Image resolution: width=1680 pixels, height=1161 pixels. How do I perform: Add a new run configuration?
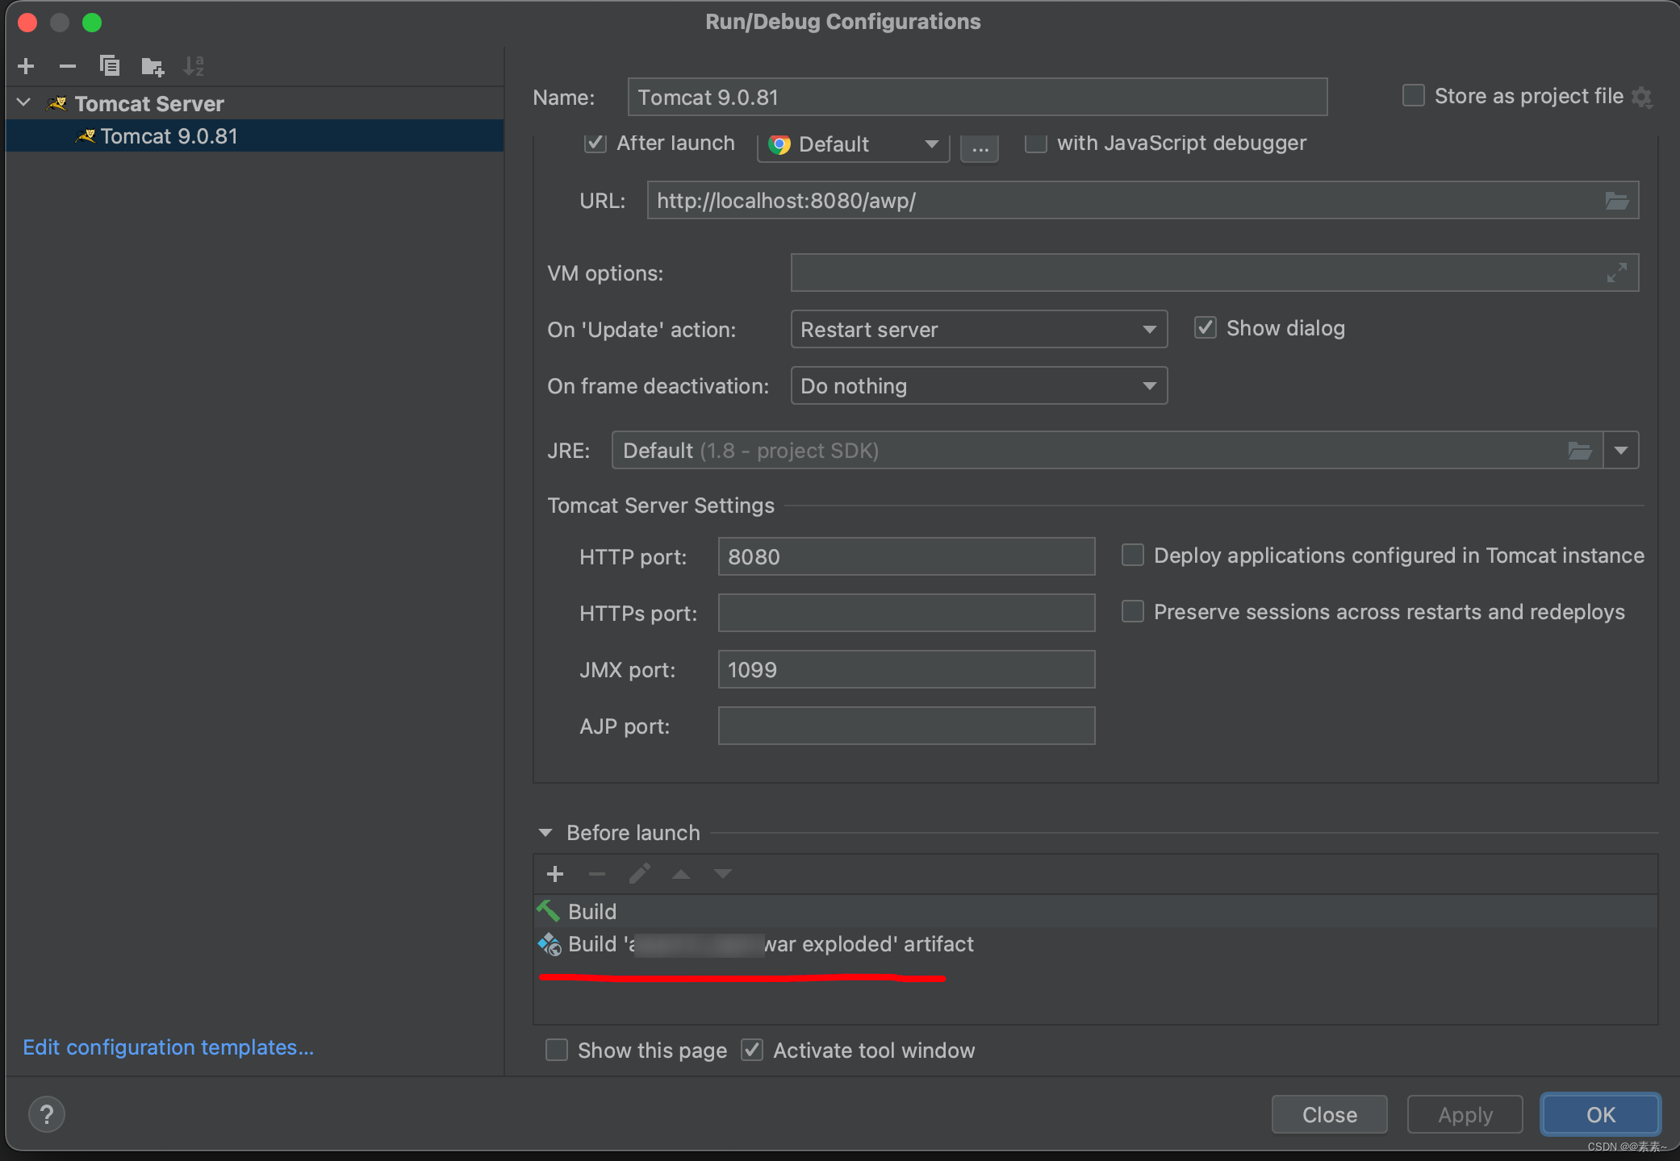pos(26,66)
